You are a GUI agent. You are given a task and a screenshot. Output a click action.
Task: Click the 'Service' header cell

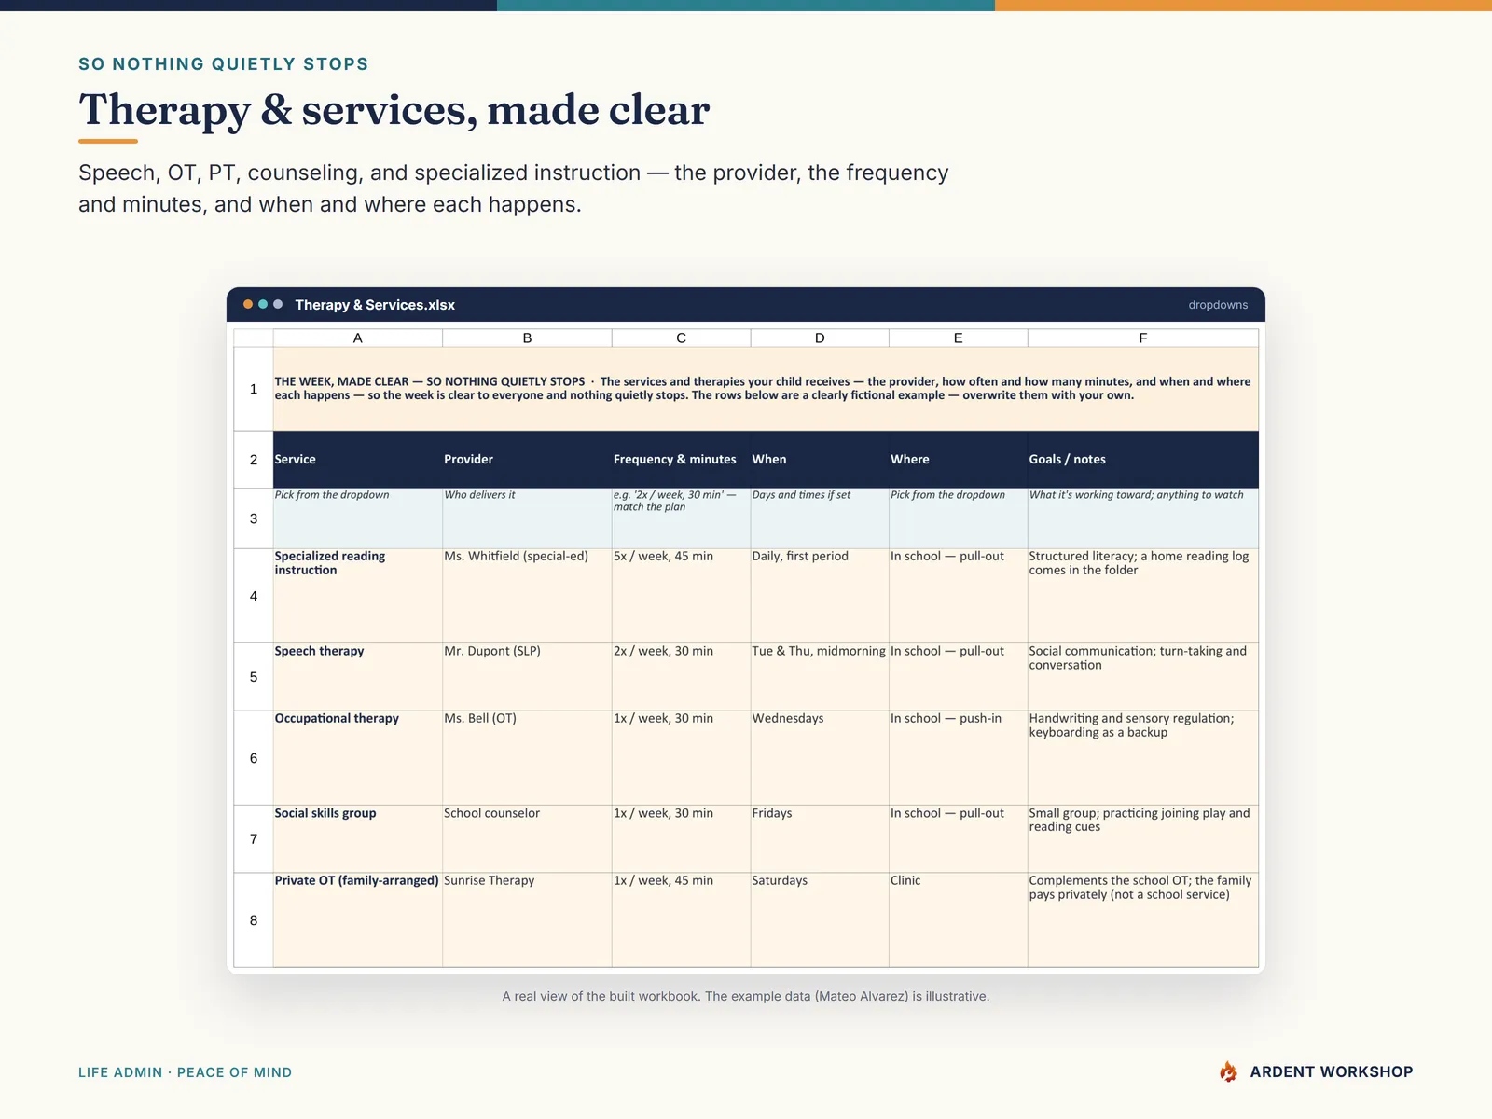tap(357, 460)
